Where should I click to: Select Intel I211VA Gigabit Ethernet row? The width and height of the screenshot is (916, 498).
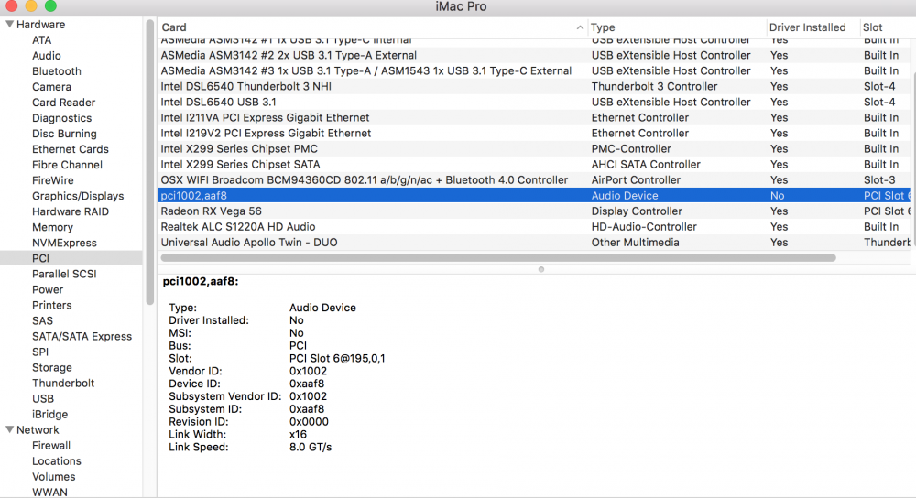[x=533, y=118]
